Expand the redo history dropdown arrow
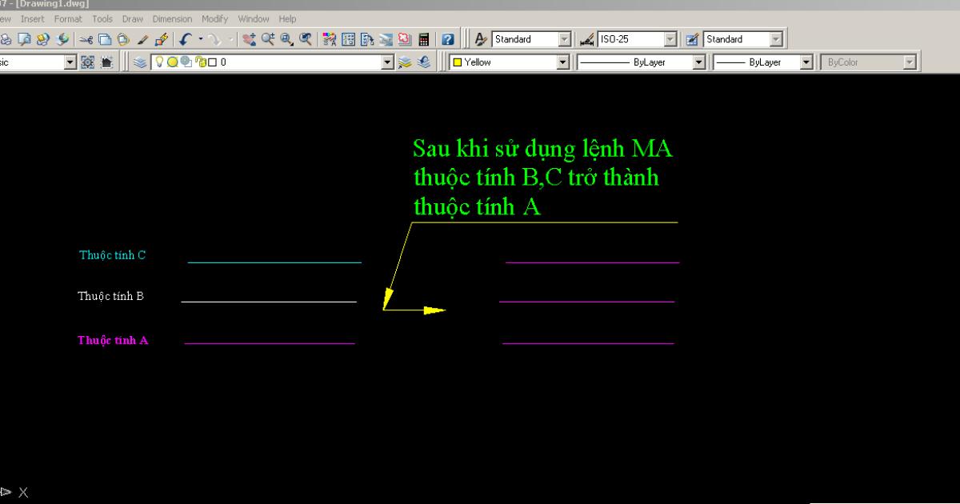The height and width of the screenshot is (504, 960). [231, 38]
